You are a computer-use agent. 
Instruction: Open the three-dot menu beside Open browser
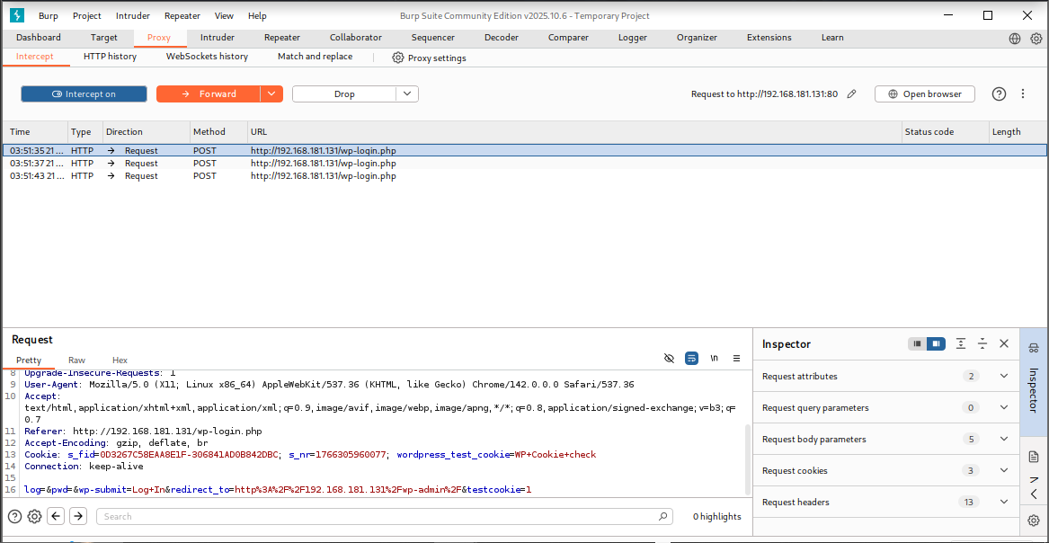(x=1023, y=93)
